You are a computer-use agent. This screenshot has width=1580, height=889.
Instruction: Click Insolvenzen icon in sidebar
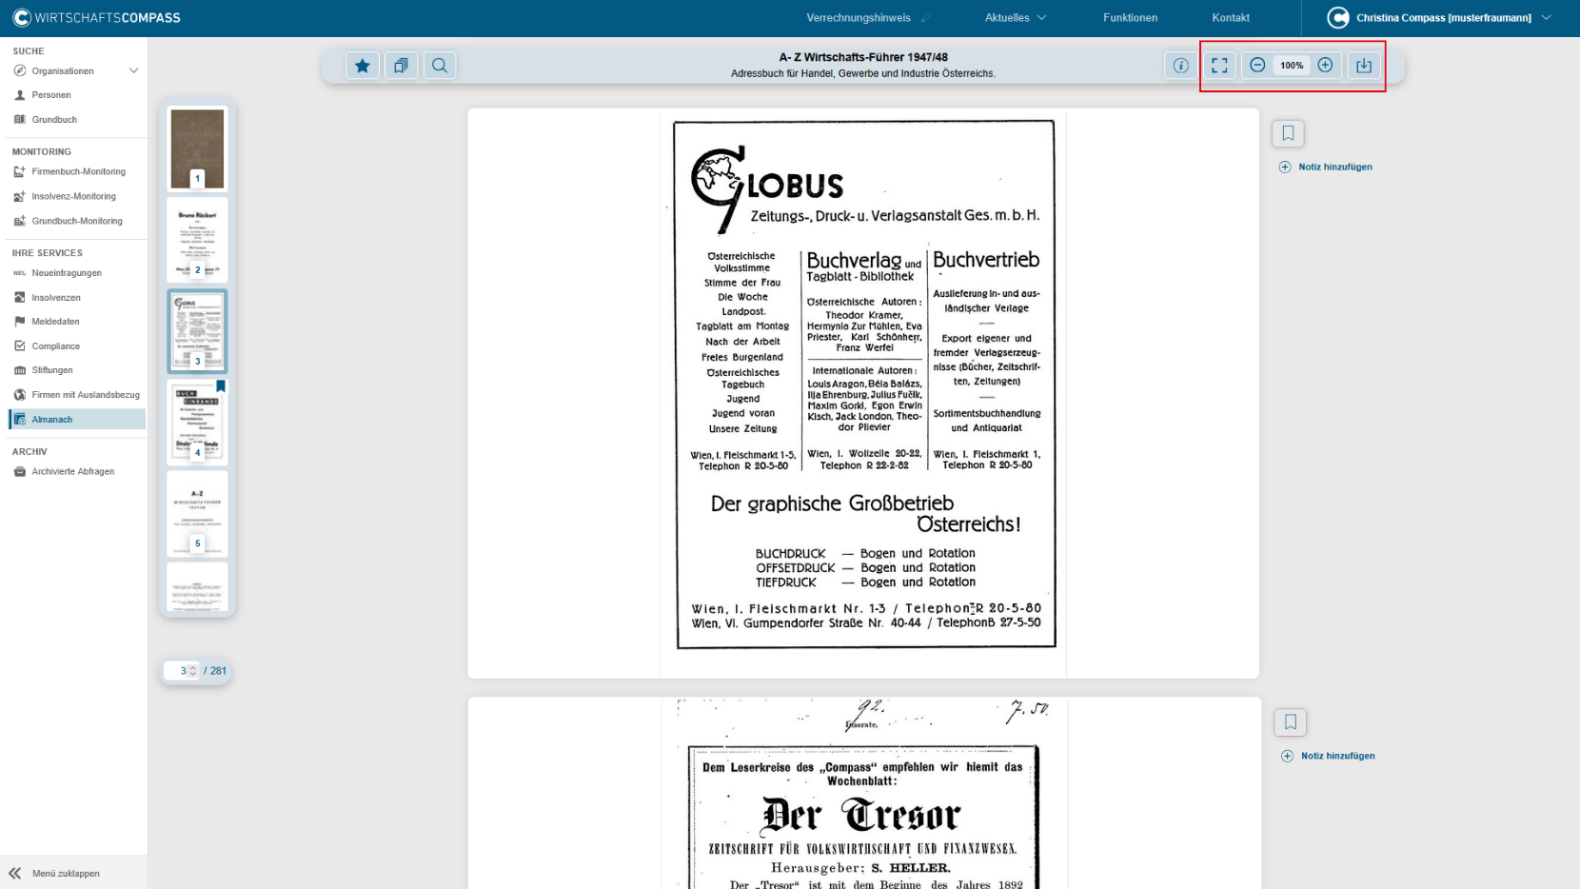20,298
